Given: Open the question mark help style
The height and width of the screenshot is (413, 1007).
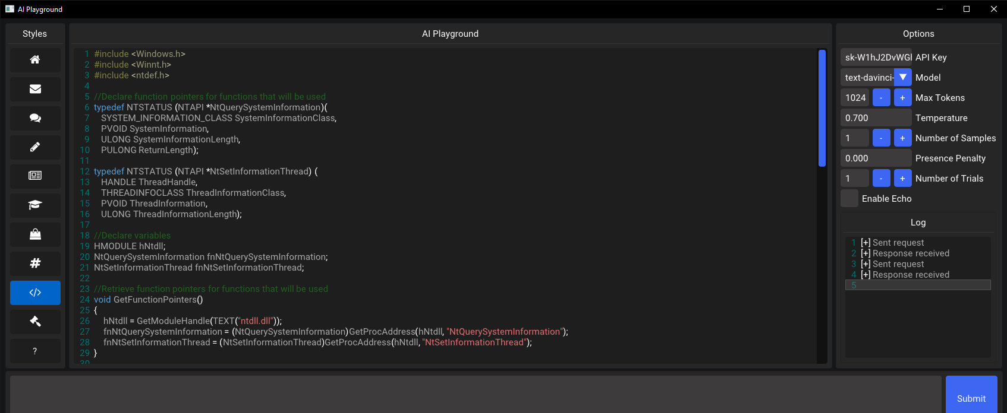Looking at the screenshot, I should (35, 351).
